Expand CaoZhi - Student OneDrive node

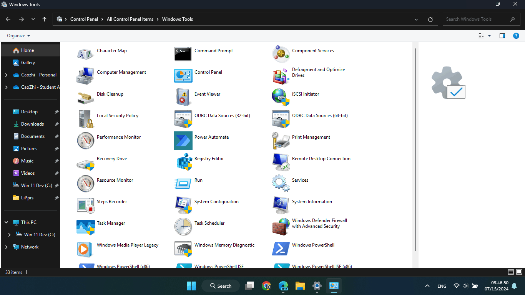[x=6, y=87]
